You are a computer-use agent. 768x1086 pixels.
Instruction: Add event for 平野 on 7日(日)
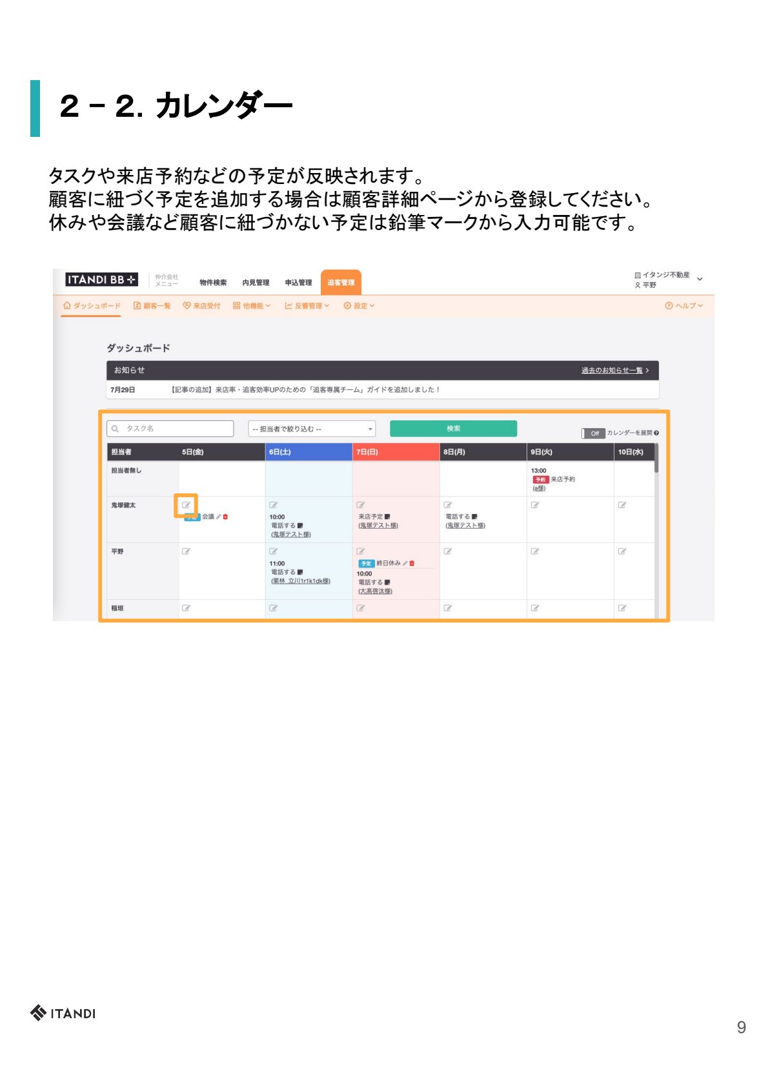point(360,551)
